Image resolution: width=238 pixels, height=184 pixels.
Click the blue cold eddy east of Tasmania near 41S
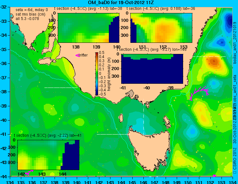[x=192, y=131]
